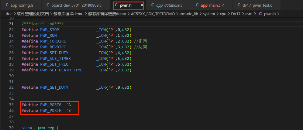Screen dimensions: 303x130
Task: Click the PWM_GET_DUTY identifier
Action: point(54,87)
